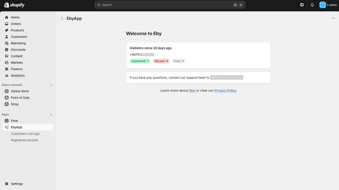
Task: Click the Settings gear icon
Action: click(6, 184)
